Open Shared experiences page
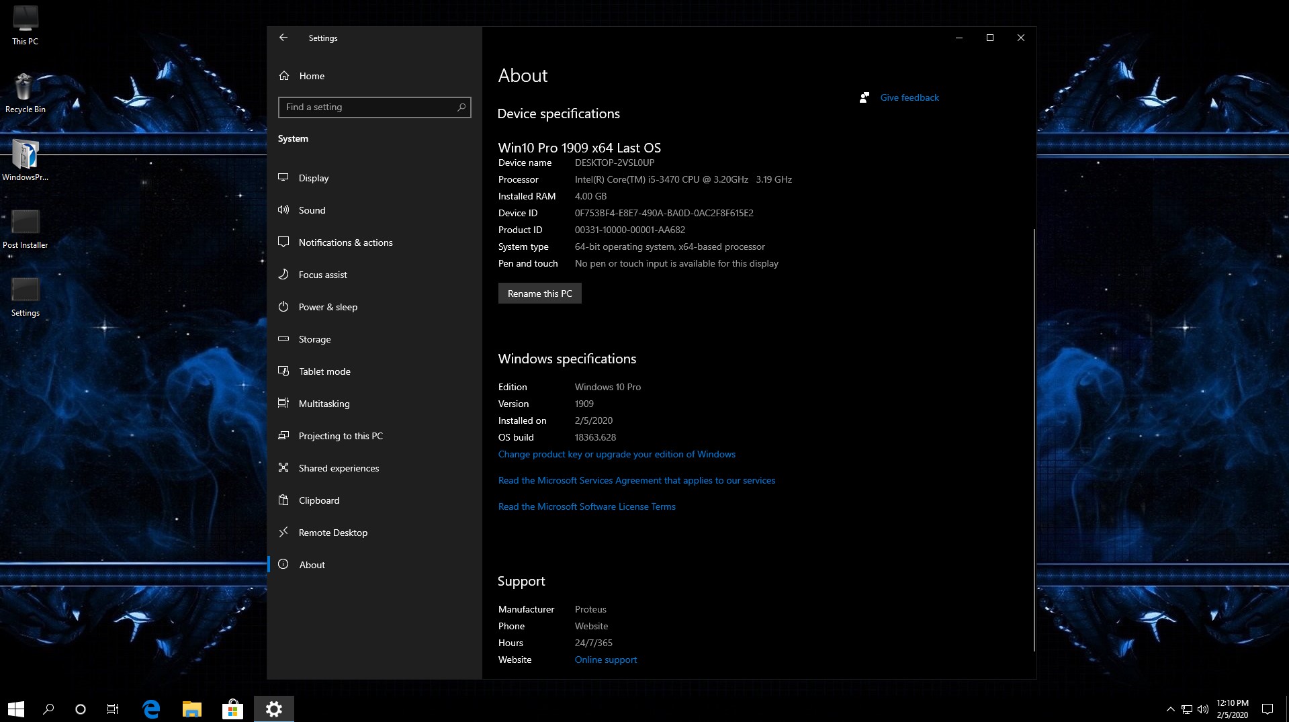 374,468
